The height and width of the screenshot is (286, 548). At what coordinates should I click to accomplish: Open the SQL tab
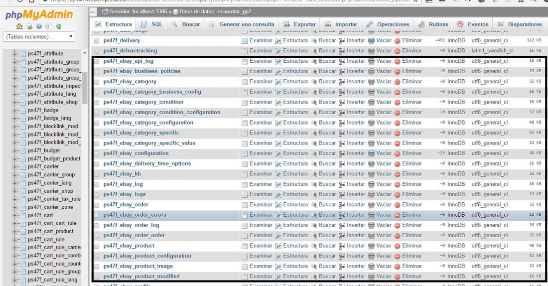pos(151,24)
